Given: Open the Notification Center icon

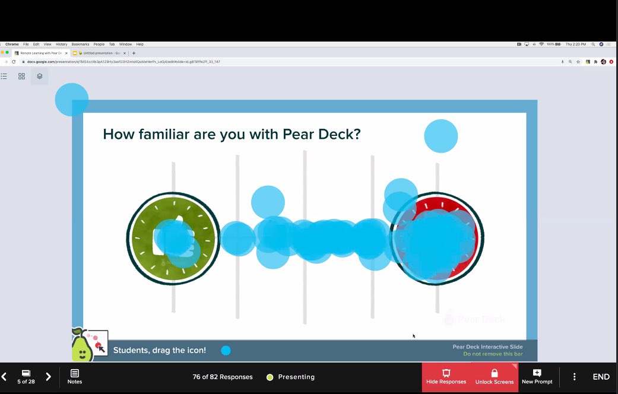Looking at the screenshot, I should 609,44.
